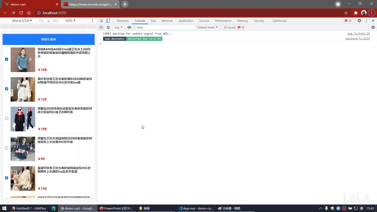
Task: Open EditPlus Untitled3 from the taskbar
Action: pos(29,208)
